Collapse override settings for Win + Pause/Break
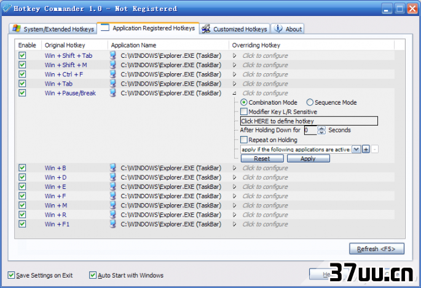 click(x=234, y=94)
